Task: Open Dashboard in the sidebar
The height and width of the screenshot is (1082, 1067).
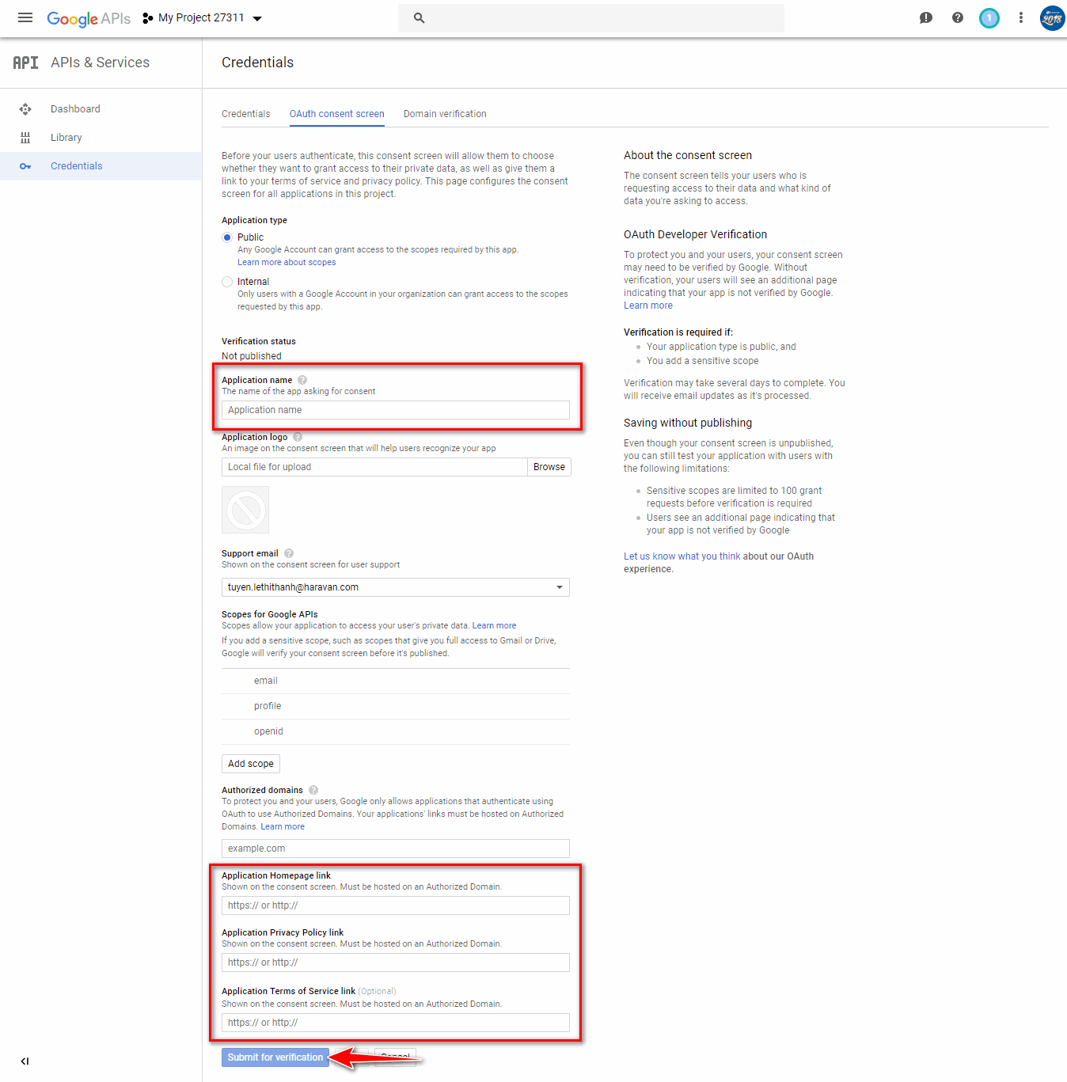Action: point(75,109)
